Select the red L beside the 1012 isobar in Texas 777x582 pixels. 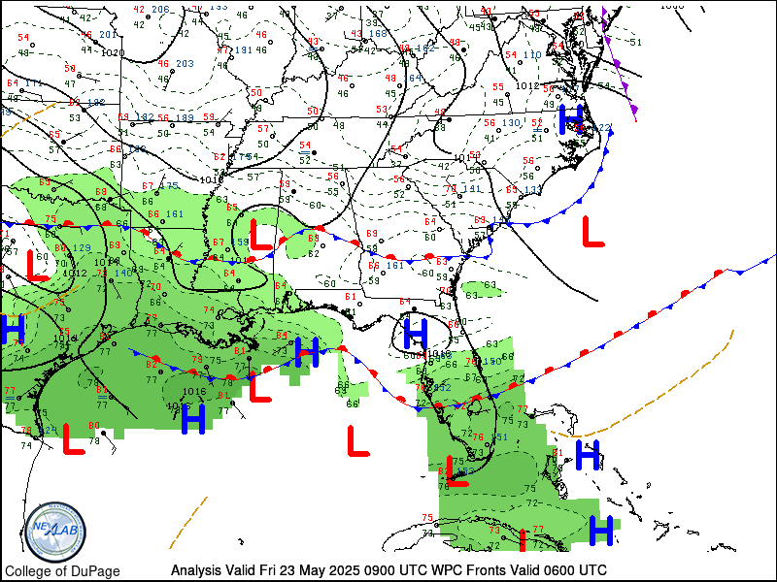pyautogui.click(x=38, y=266)
